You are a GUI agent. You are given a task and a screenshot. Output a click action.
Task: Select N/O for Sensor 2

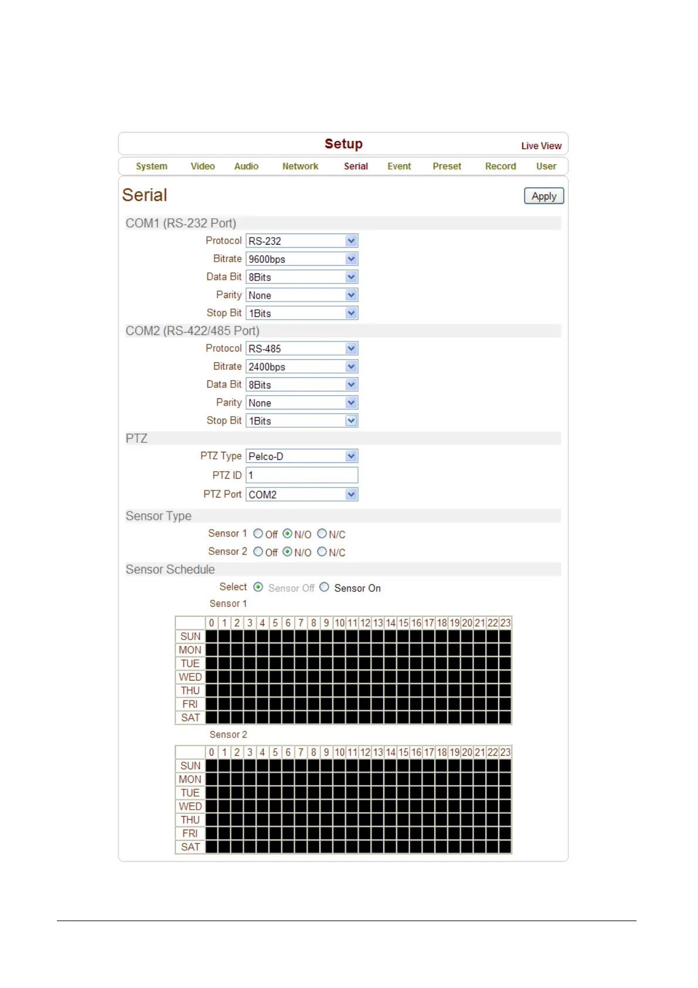click(x=288, y=552)
